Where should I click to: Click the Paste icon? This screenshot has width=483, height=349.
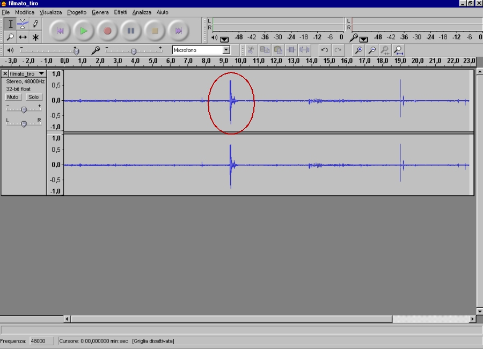pyautogui.click(x=278, y=50)
